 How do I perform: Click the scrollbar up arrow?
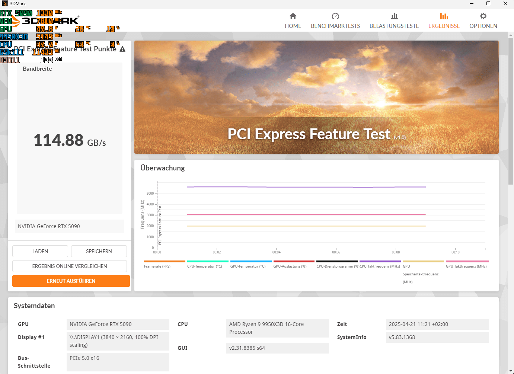pos(511,35)
